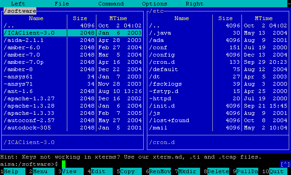Click the [^] toggle at bottom right
Viewport: 291px width, 175px height.
point(285,164)
